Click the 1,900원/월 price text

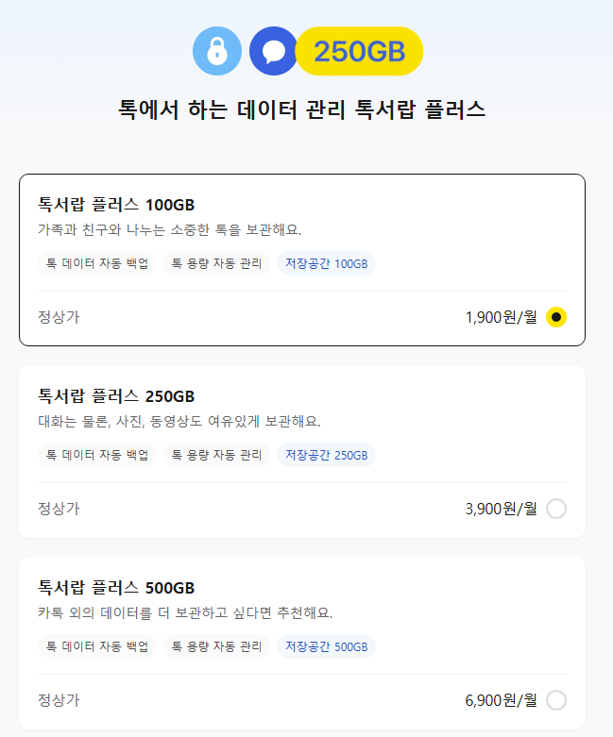pyautogui.click(x=501, y=317)
